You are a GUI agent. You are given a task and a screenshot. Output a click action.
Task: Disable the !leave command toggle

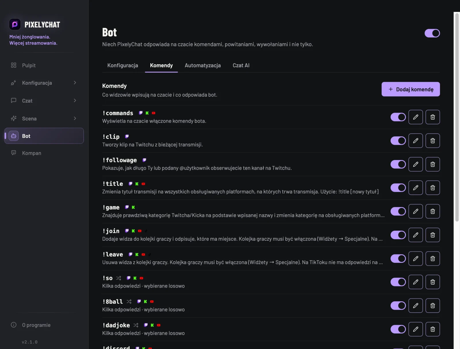coord(398,259)
